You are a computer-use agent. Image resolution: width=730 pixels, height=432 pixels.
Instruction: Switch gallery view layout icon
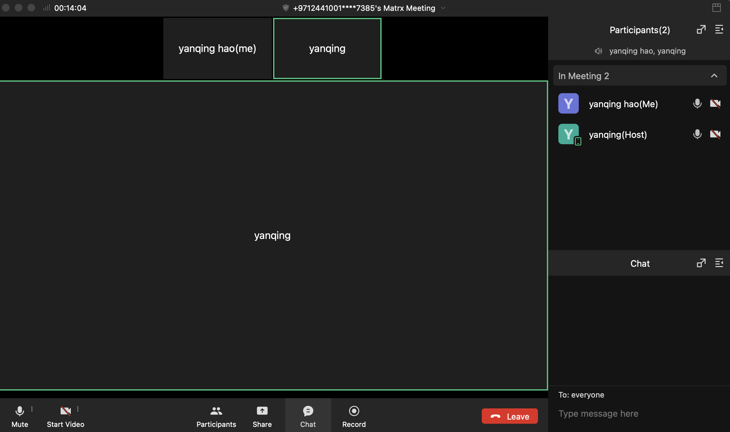click(x=716, y=8)
